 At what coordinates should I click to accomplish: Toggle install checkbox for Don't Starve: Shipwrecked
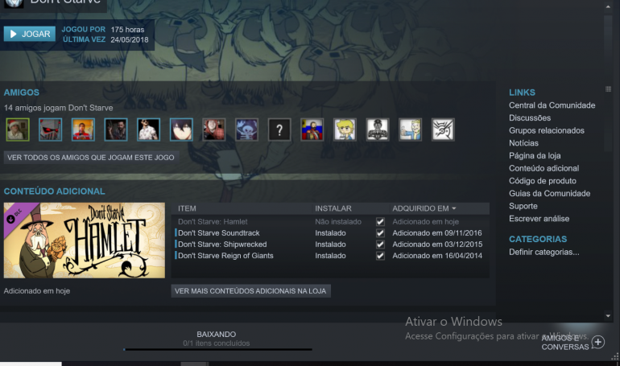380,245
